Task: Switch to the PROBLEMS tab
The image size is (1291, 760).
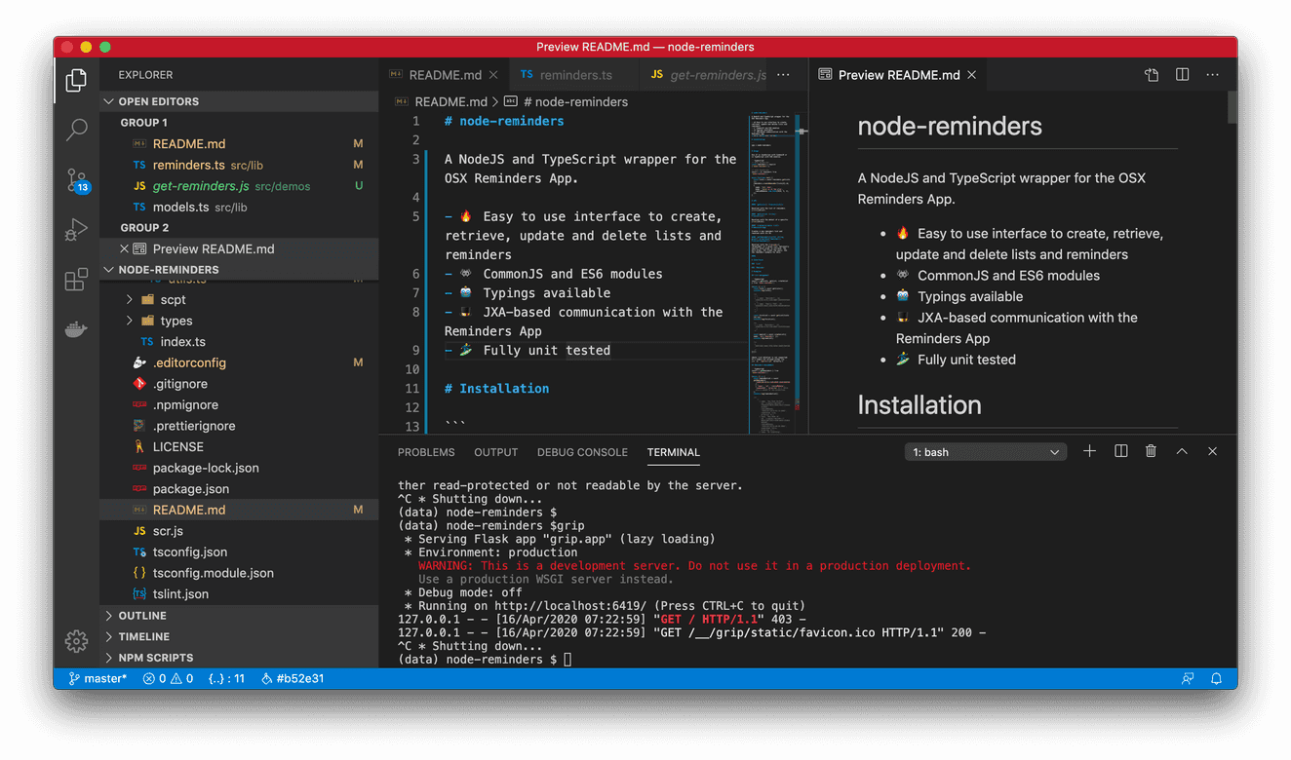Action: tap(426, 452)
